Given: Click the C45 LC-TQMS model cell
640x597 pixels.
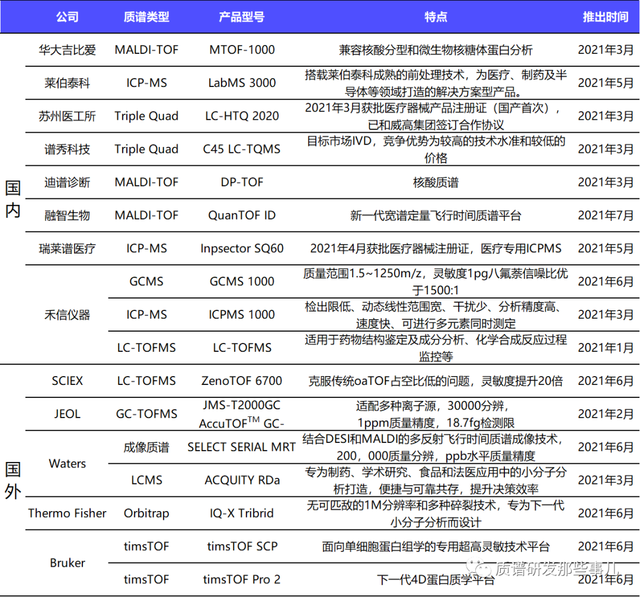Looking at the screenshot, I should point(242,149).
